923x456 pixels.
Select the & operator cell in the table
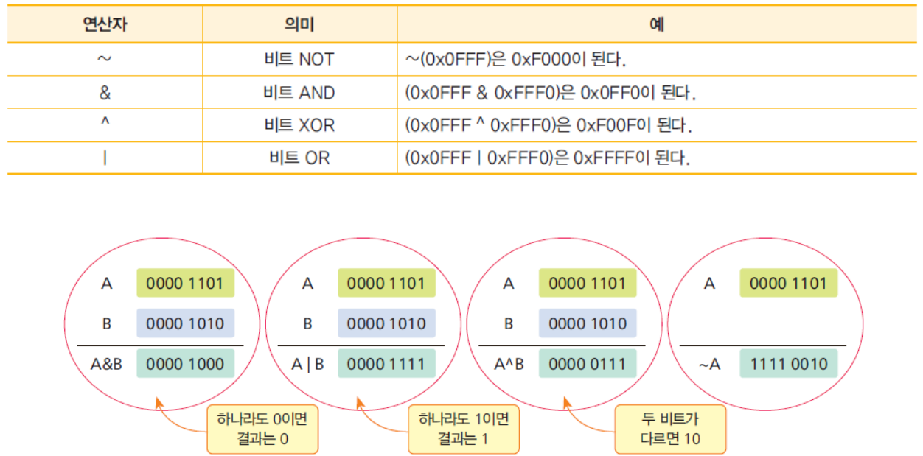point(105,92)
